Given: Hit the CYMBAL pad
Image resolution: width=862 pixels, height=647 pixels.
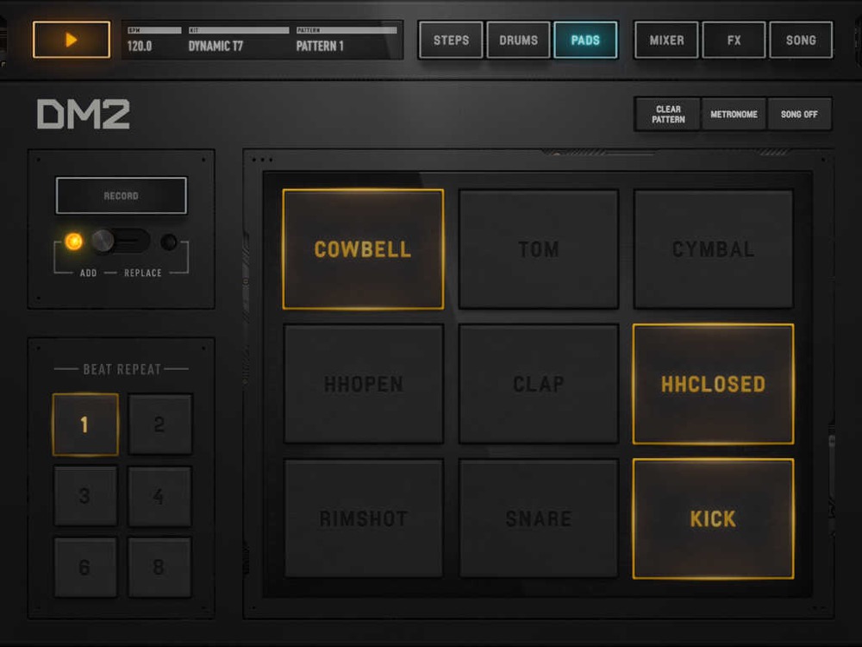Looking at the screenshot, I should (713, 249).
